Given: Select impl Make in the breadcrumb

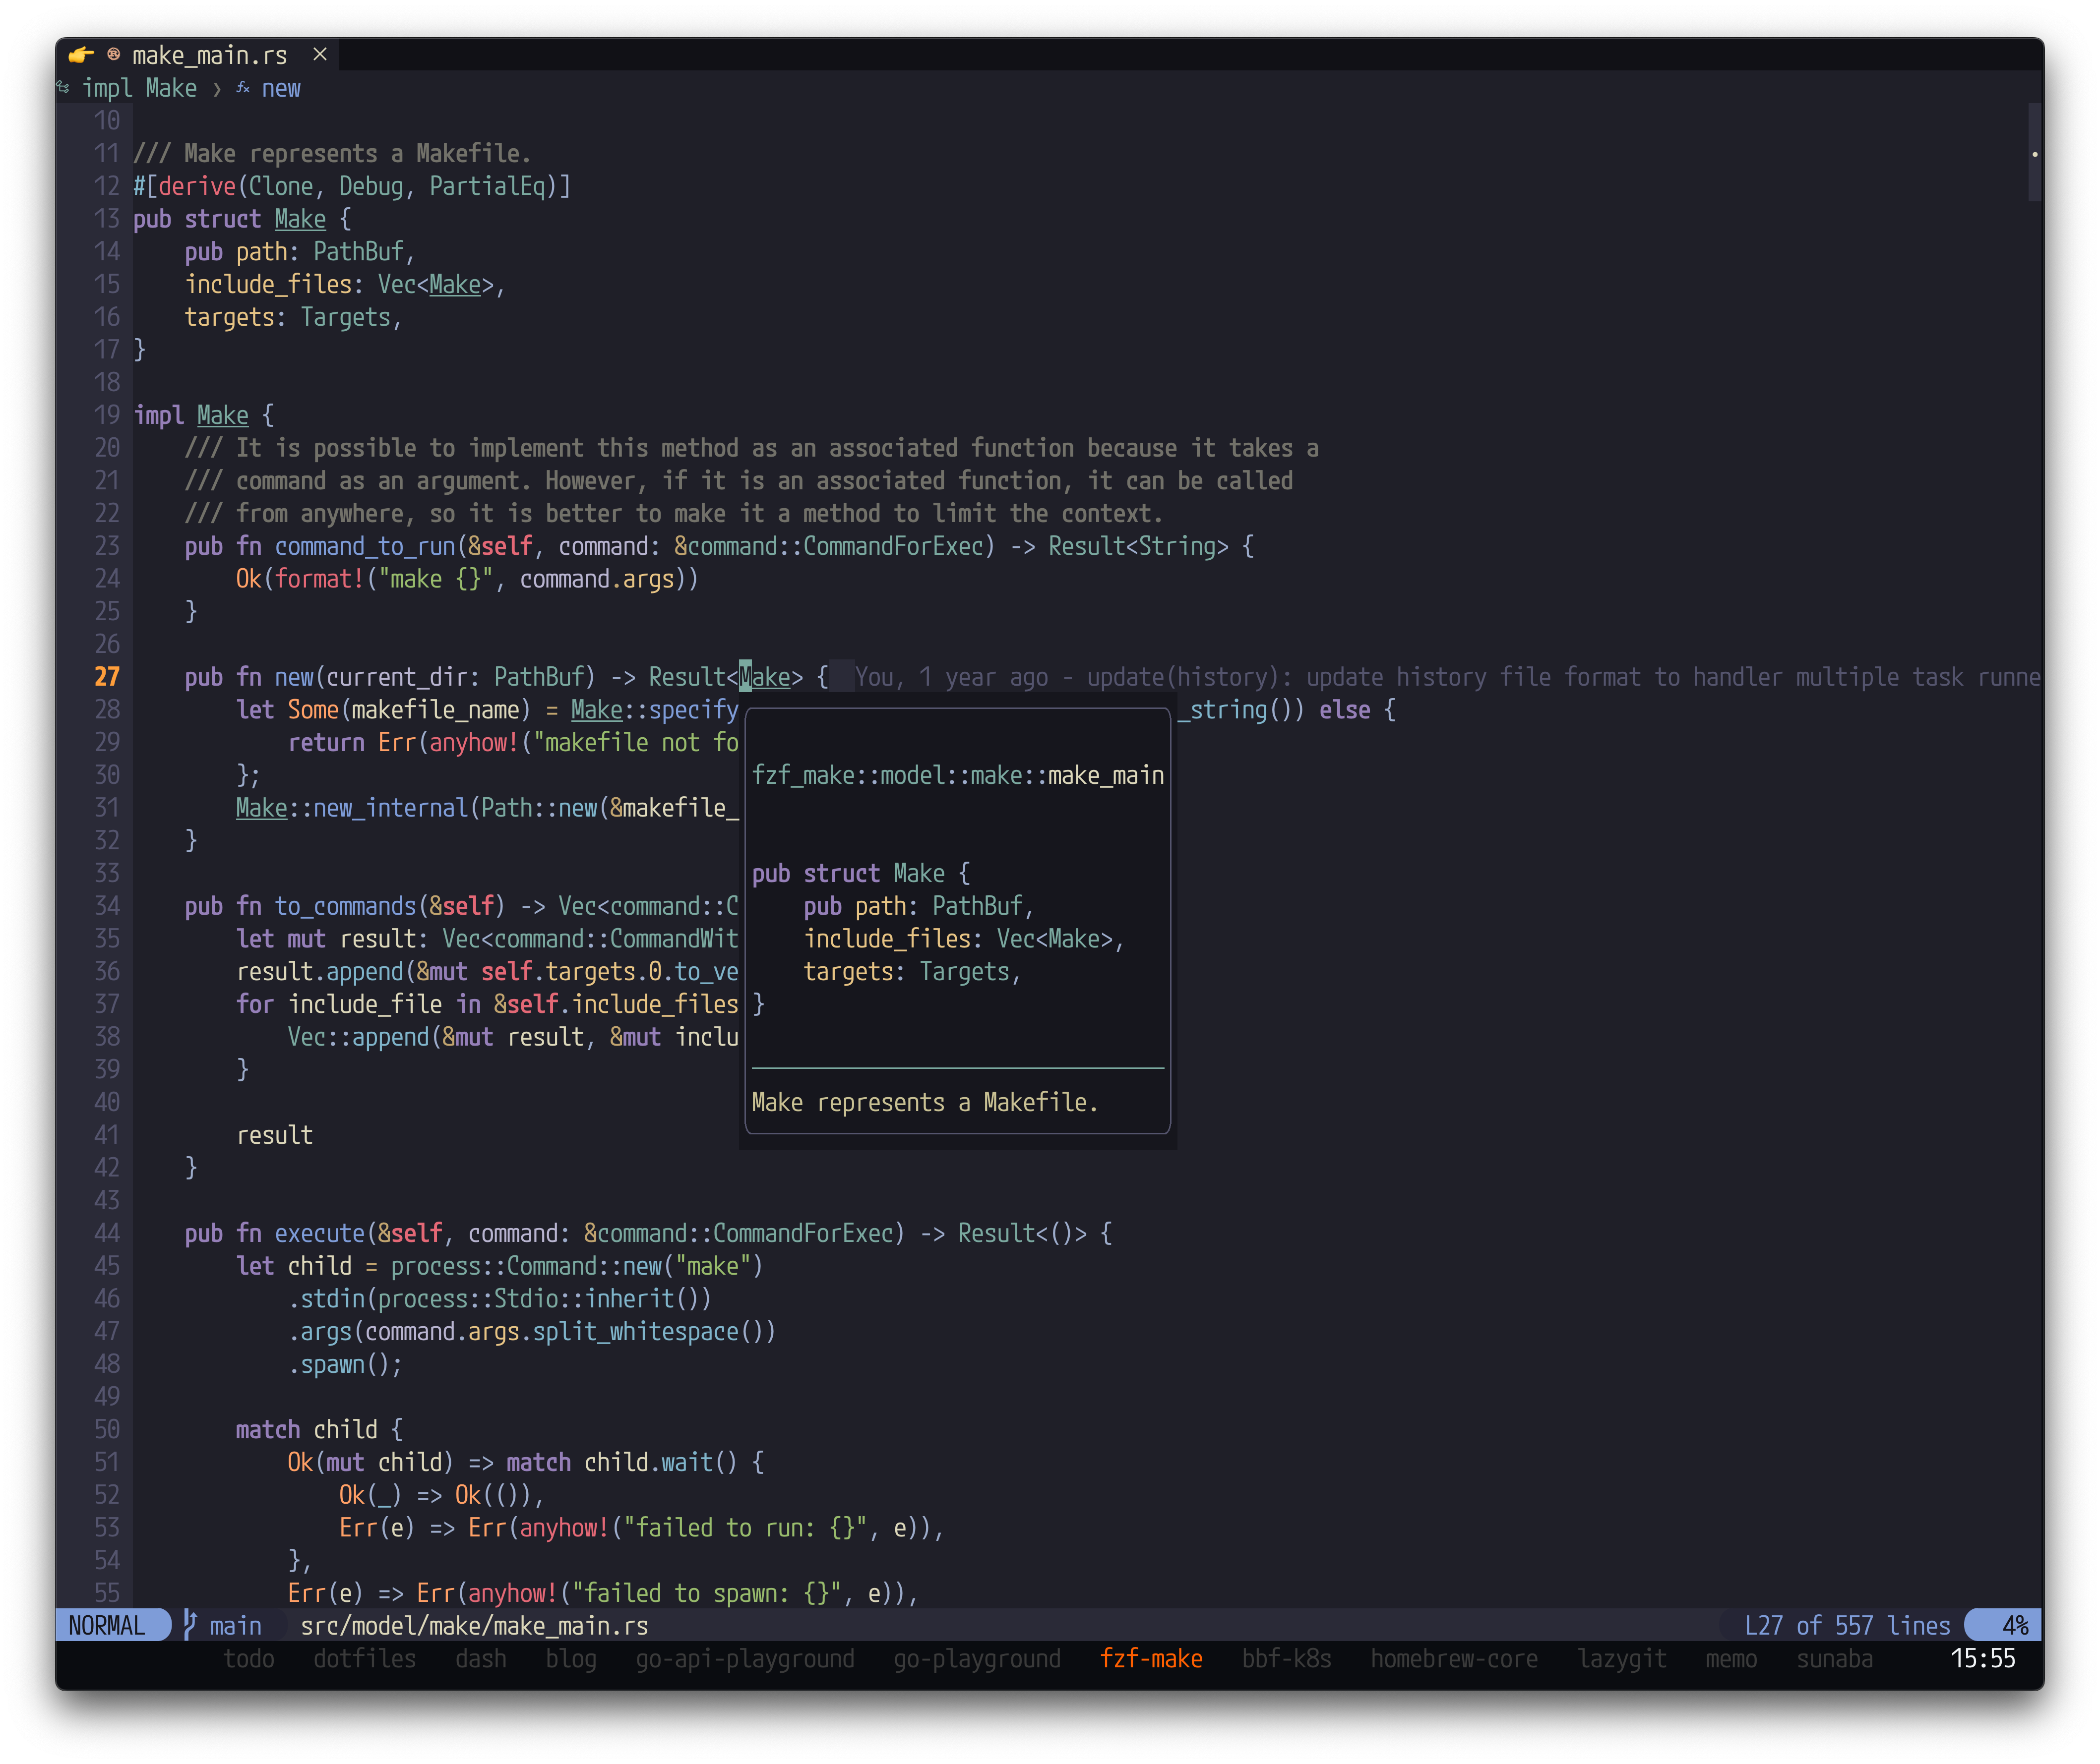Looking at the screenshot, I should [x=140, y=88].
